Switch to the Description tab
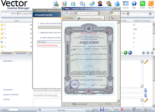The width and height of the screenshot is (155, 112). [x=21, y=53]
